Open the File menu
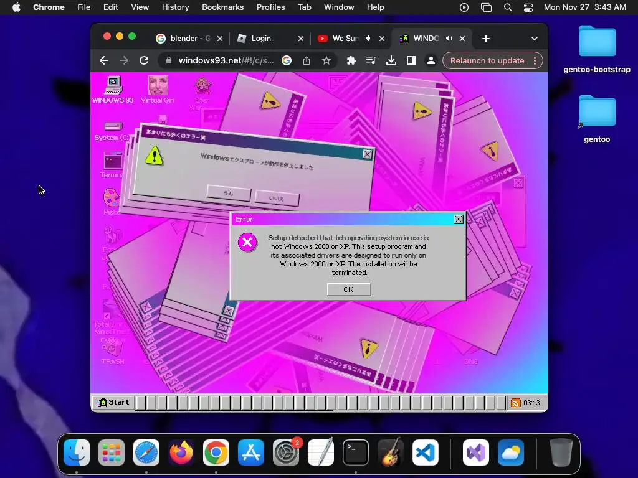The image size is (638, 478). click(84, 7)
